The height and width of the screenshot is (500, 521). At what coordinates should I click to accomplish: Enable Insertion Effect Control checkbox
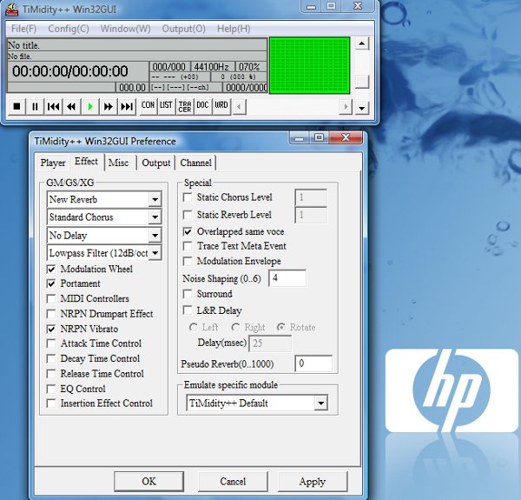51,403
